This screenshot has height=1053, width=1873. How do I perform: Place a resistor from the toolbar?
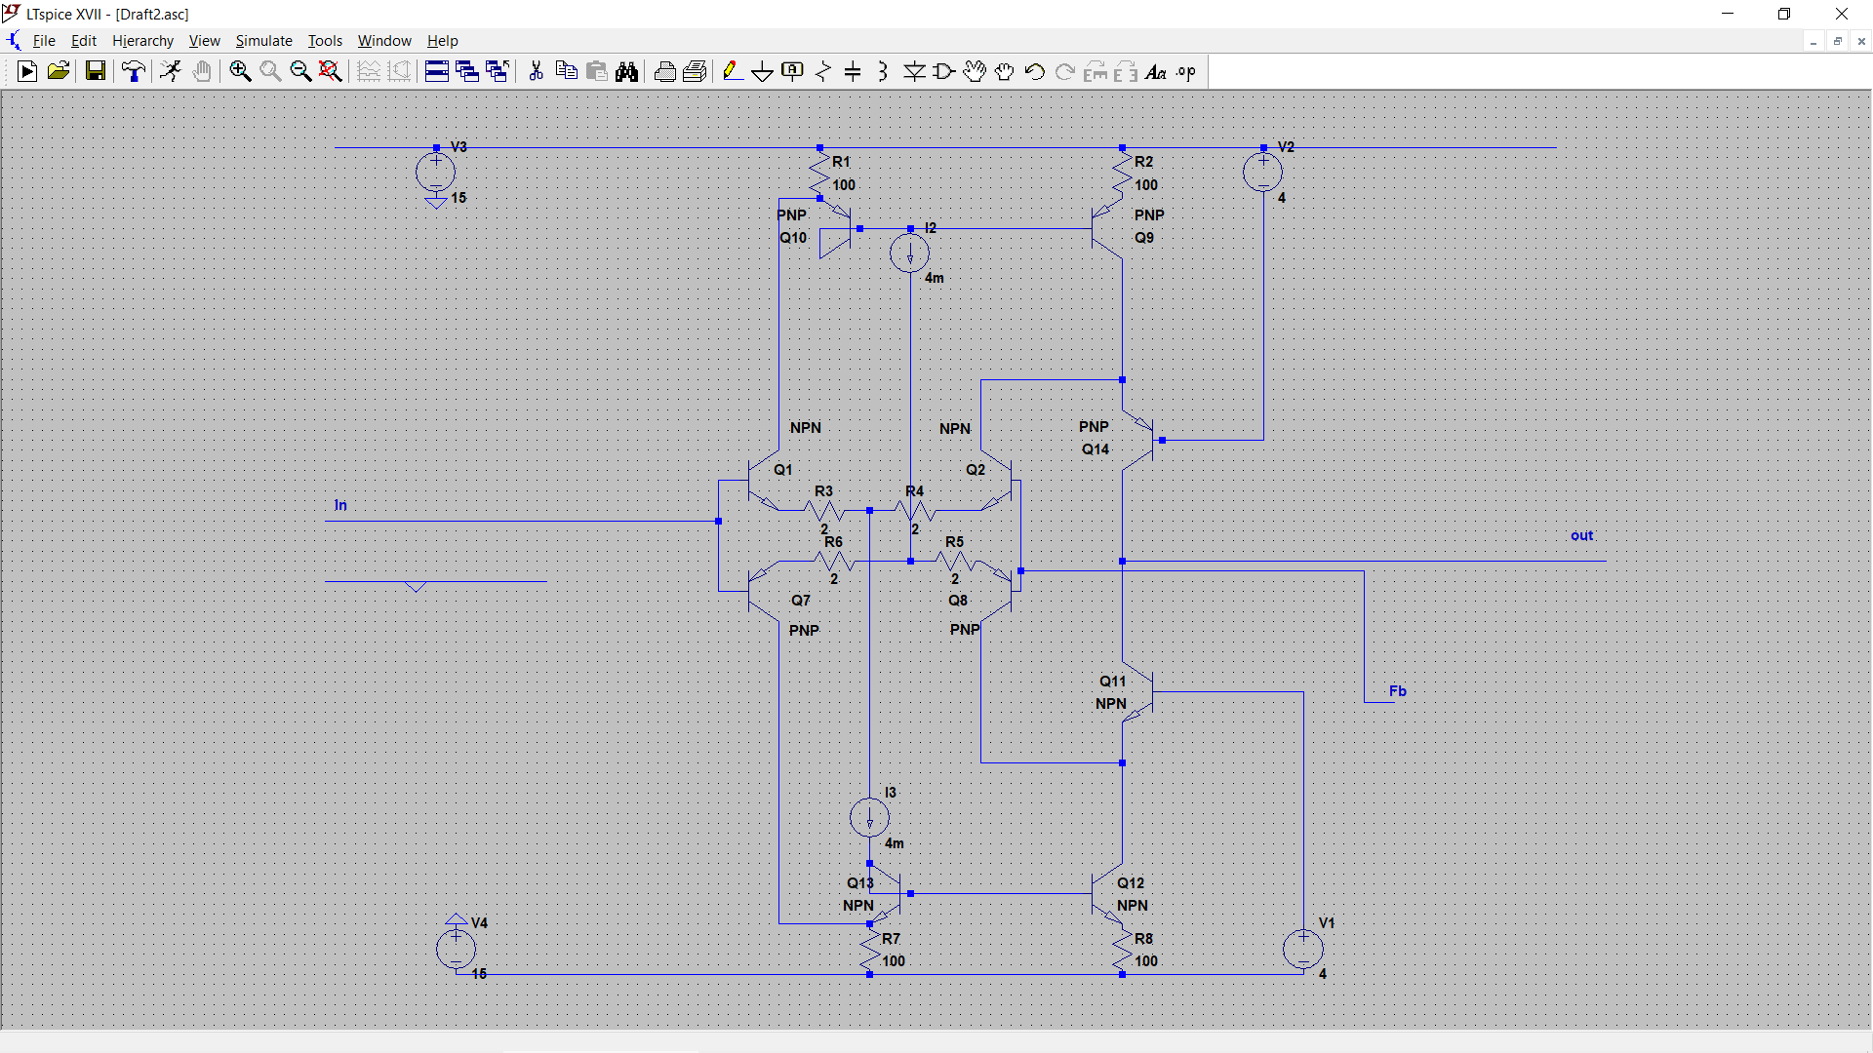click(x=823, y=71)
